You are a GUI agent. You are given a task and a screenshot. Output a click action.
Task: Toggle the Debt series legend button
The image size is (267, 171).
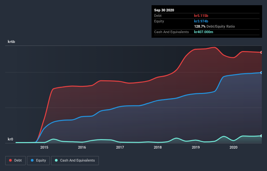click(x=15, y=161)
